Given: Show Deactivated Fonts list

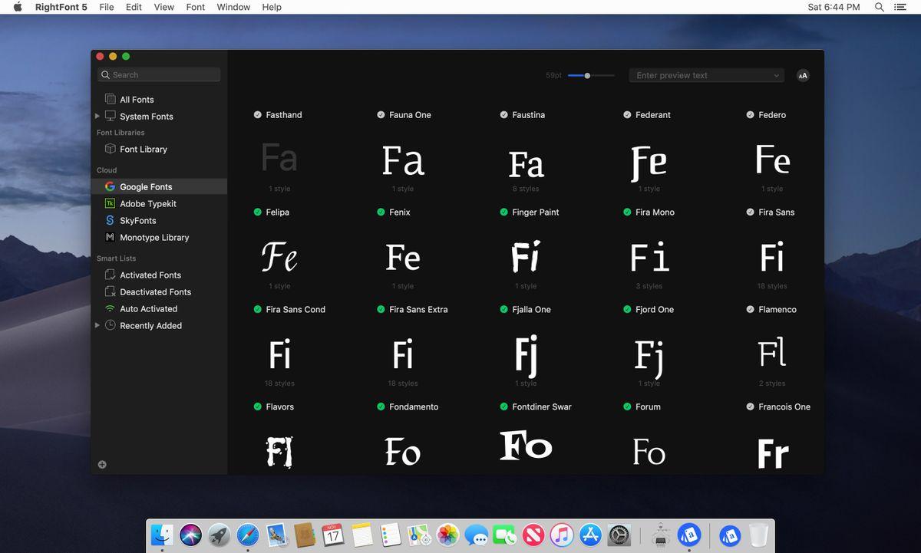Looking at the screenshot, I should (155, 291).
